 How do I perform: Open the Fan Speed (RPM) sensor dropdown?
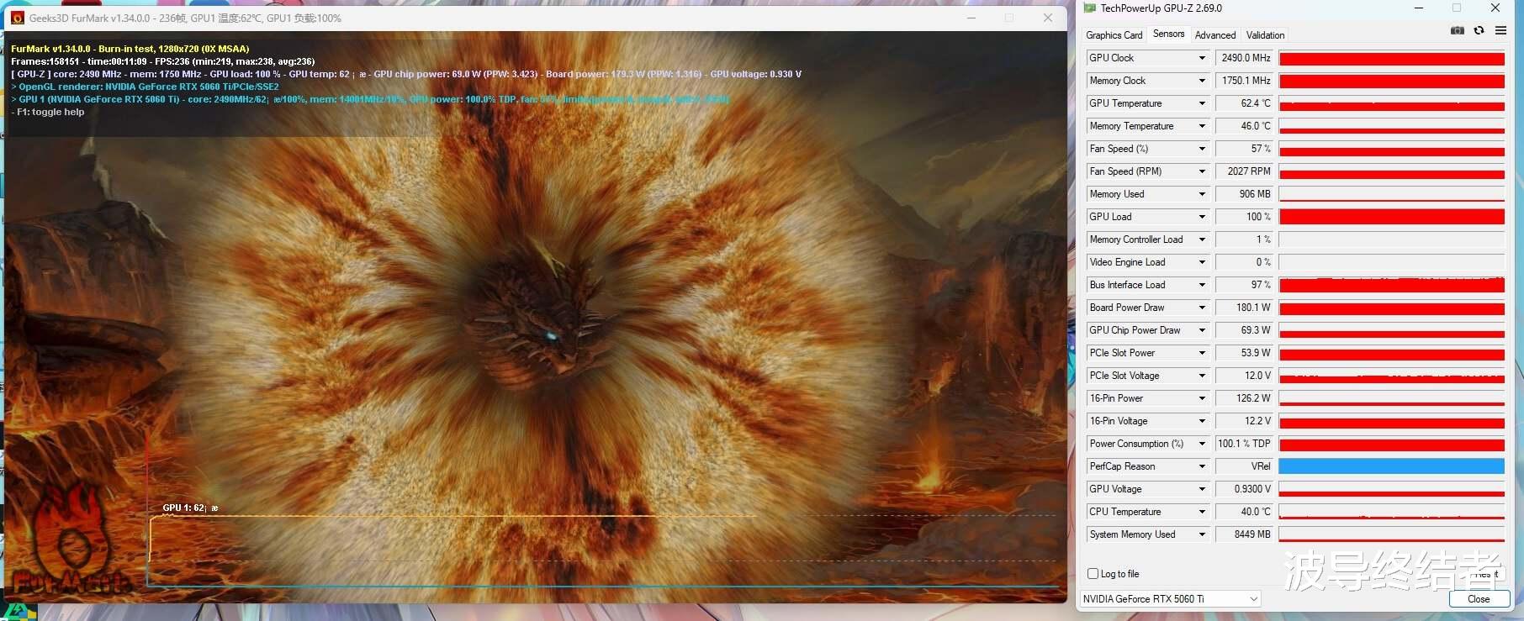[x=1202, y=171]
